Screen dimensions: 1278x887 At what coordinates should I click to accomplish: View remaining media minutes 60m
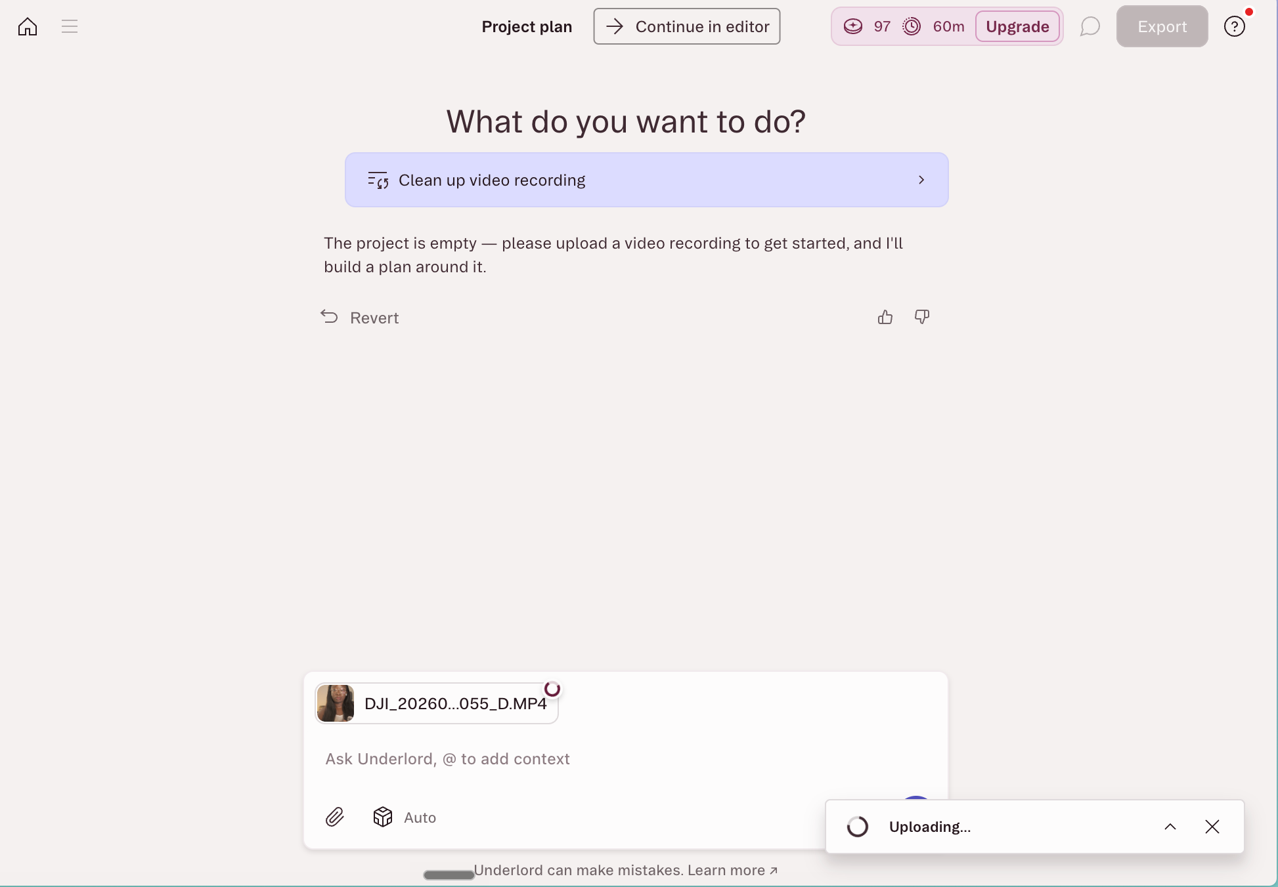pos(933,27)
